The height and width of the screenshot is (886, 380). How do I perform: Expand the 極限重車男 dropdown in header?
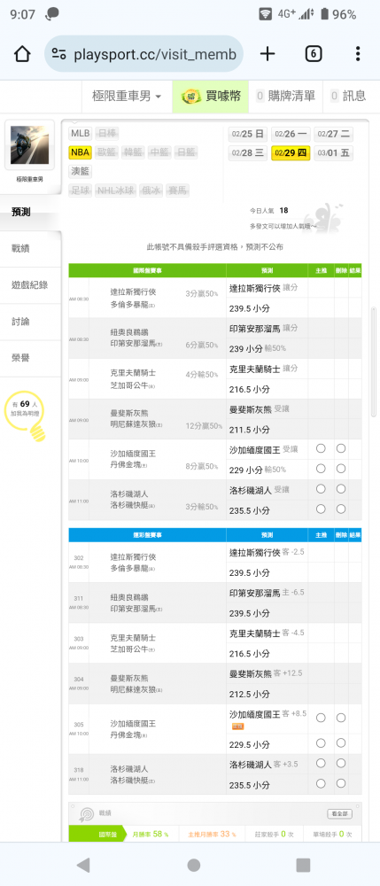click(127, 97)
